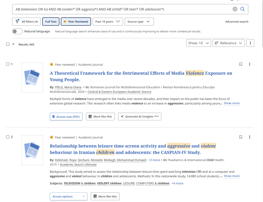Expand the Source type filter

[x=139, y=22]
